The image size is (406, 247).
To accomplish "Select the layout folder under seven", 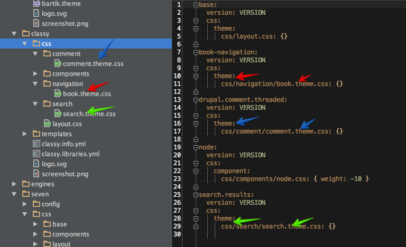I will (x=61, y=244).
